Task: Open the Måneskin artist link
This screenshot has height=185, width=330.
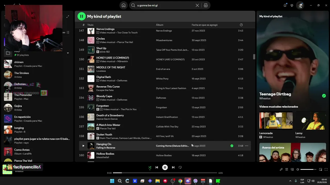Action: [122, 61]
